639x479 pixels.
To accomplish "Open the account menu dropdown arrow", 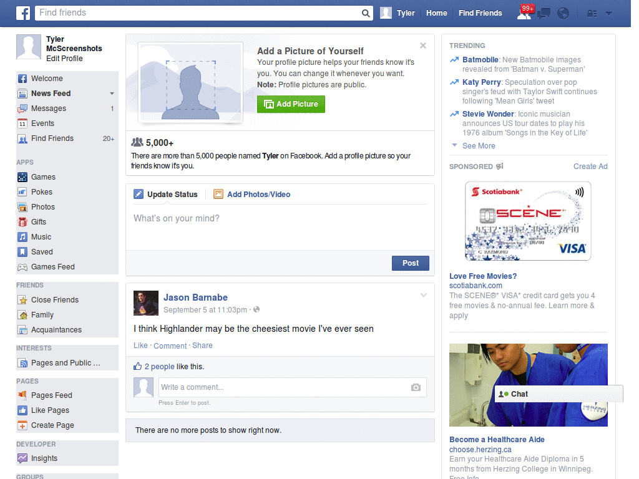I will [x=609, y=14].
